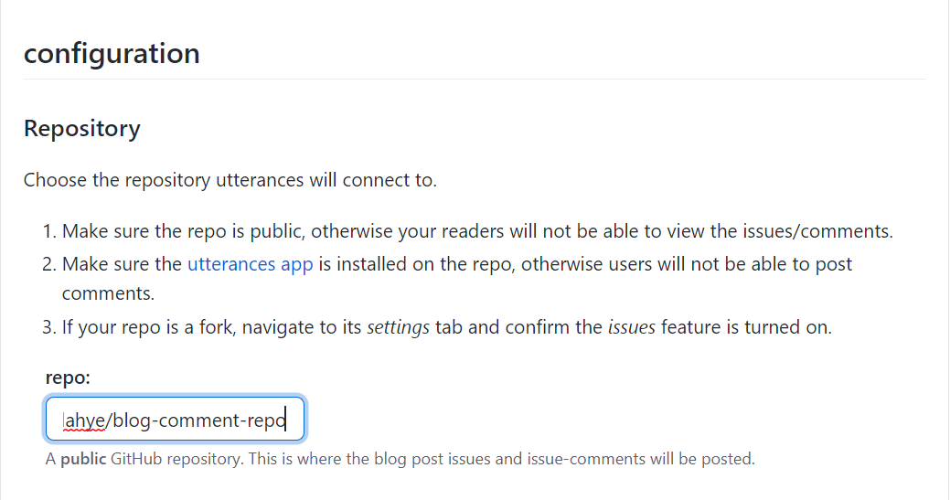Select the repo: field label
This screenshot has height=500, width=950.
68,378
